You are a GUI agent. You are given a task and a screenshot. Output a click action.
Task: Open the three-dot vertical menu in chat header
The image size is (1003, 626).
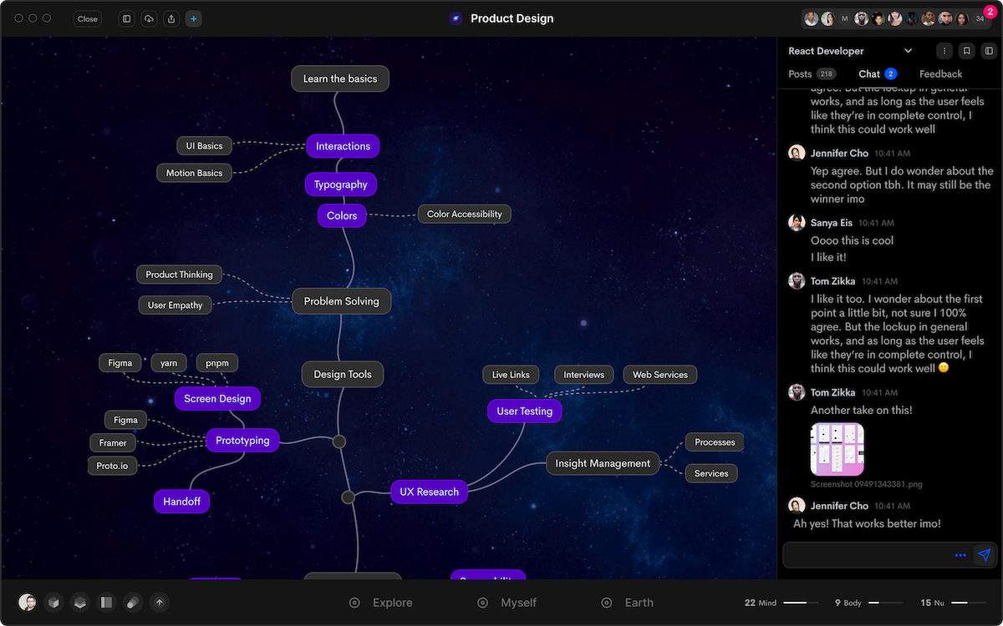[x=944, y=51]
